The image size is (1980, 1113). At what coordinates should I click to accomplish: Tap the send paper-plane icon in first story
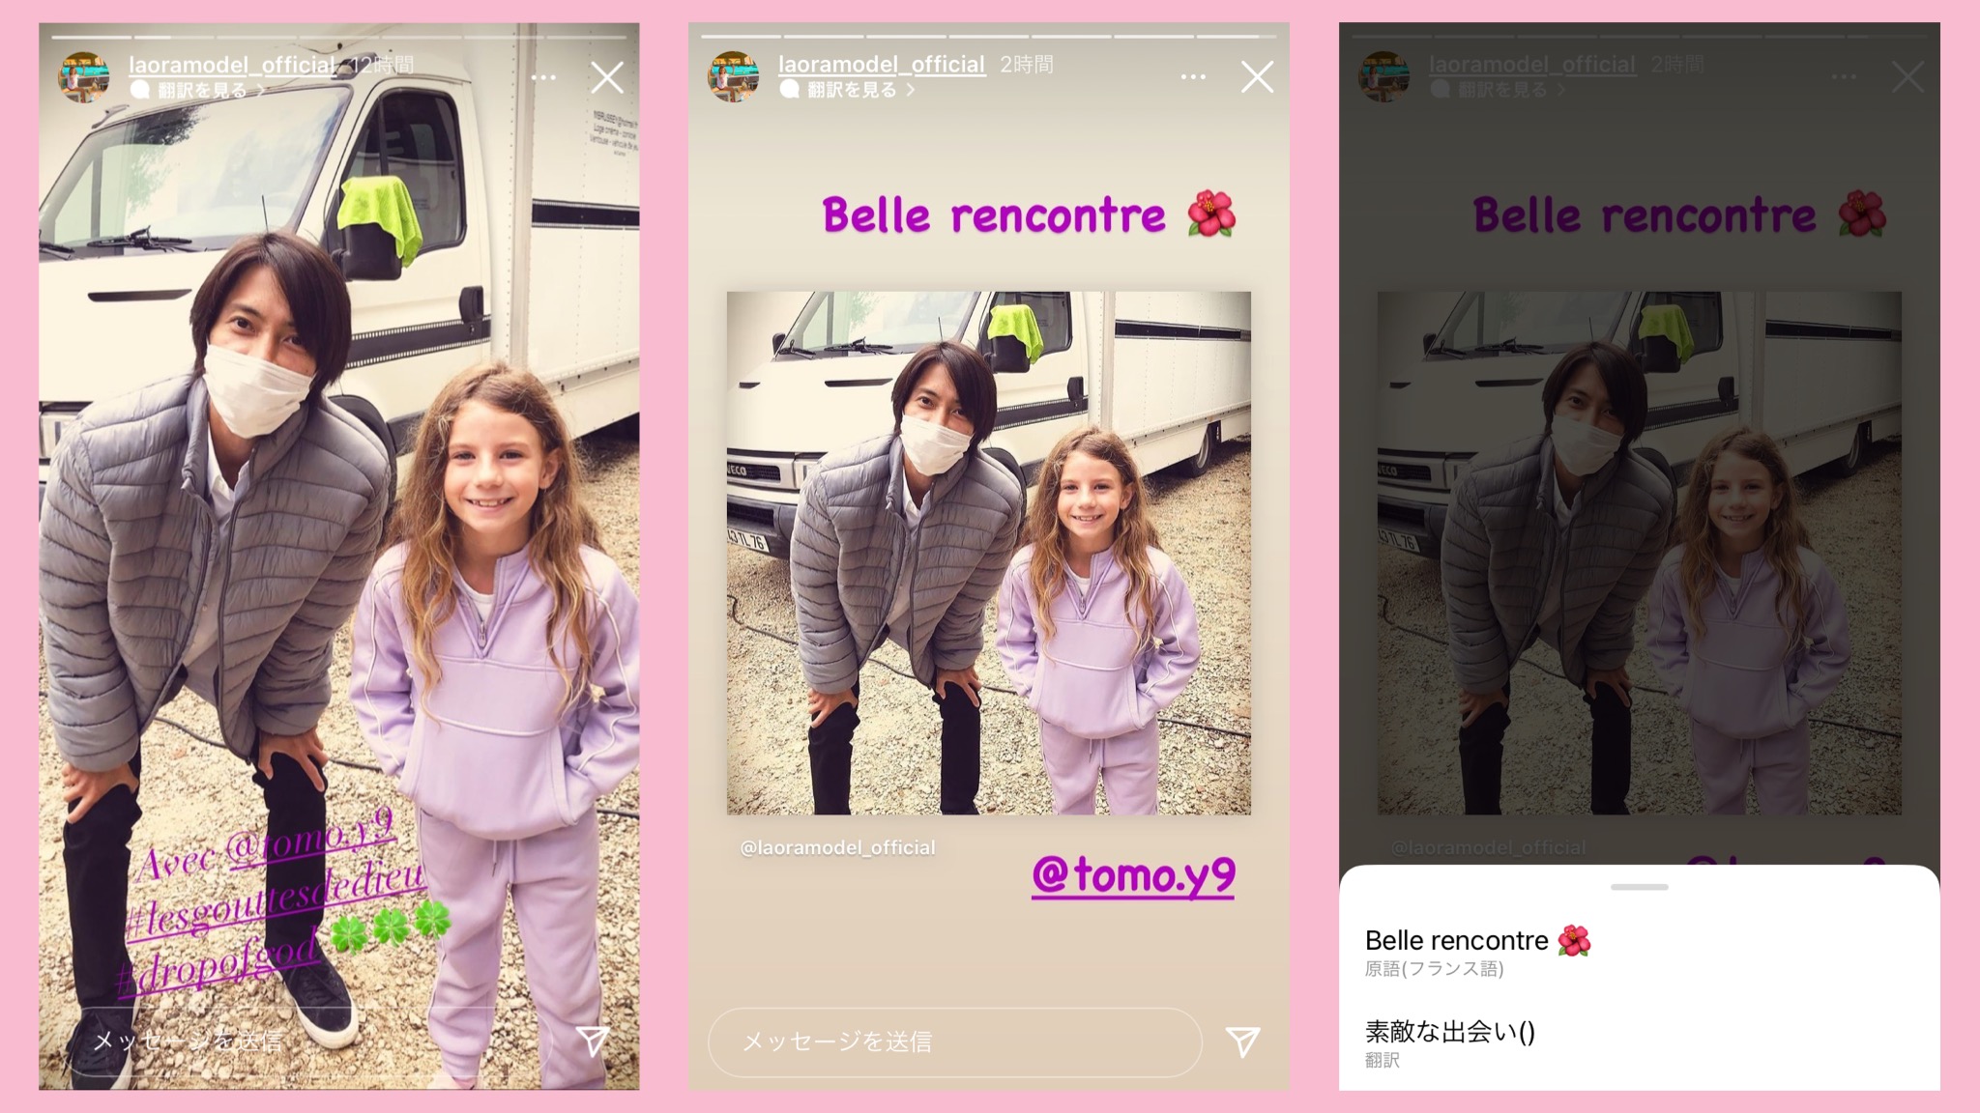pyautogui.click(x=593, y=1040)
